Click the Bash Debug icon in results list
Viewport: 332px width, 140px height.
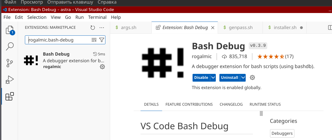31,60
